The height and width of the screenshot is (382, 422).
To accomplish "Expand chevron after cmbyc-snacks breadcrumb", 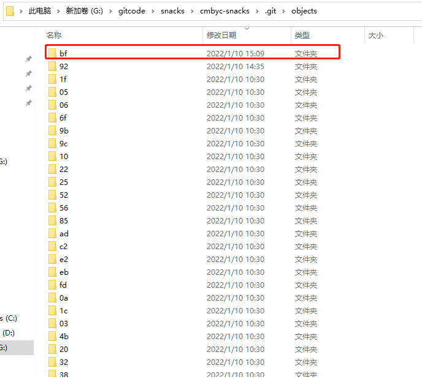I will (257, 11).
